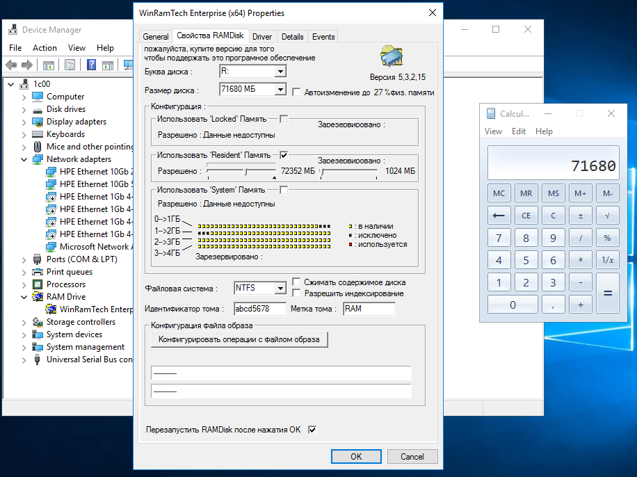Enable the 'Locked' memory checkbox

[284, 119]
